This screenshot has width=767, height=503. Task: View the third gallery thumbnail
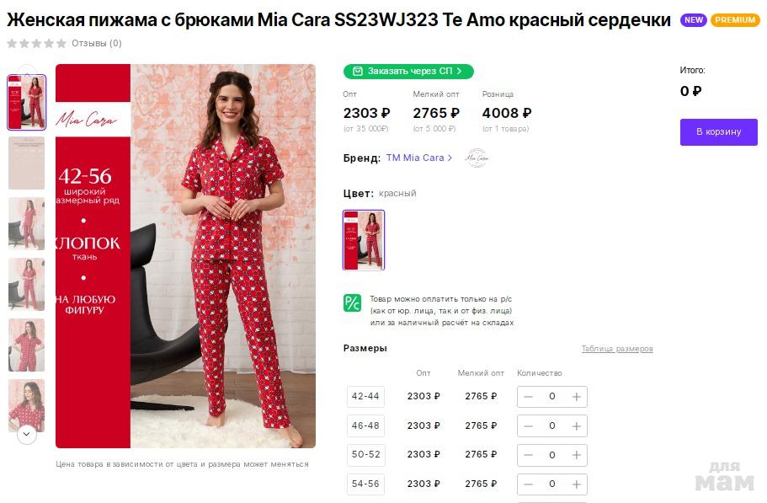(x=26, y=223)
